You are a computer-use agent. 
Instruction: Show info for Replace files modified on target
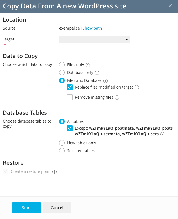tap(137, 87)
